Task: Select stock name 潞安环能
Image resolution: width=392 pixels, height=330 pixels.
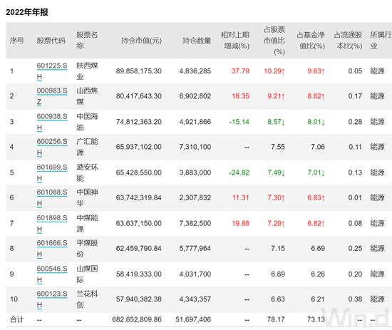Action: (x=87, y=172)
